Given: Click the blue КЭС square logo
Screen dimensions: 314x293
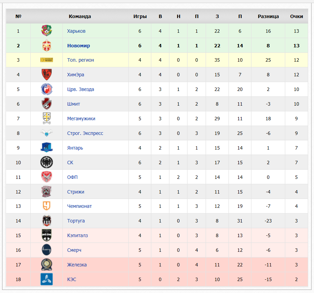Looking at the screenshot, I should [x=46, y=279].
